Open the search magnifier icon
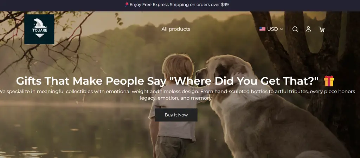The image size is (360, 158). 295,29
